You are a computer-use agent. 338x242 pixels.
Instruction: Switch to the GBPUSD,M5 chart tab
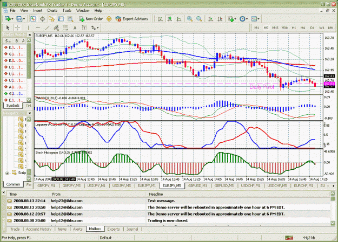click(x=224, y=185)
